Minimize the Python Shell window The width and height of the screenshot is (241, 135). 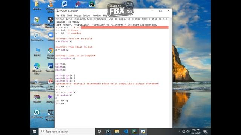click(x=152, y=11)
